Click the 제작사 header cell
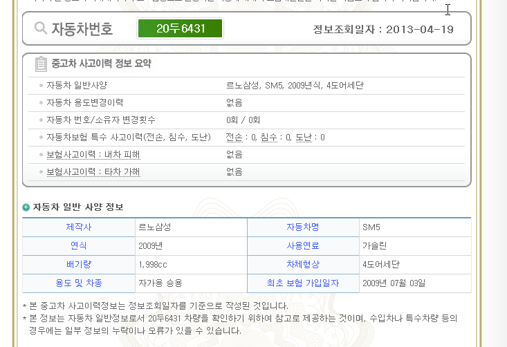The width and height of the screenshot is (507, 347). [79, 227]
